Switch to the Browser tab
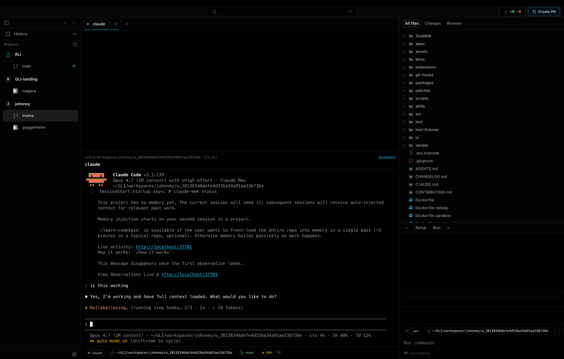The width and height of the screenshot is (564, 359). click(x=454, y=23)
